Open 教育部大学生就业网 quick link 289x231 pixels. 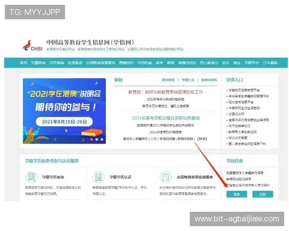(x=243, y=132)
